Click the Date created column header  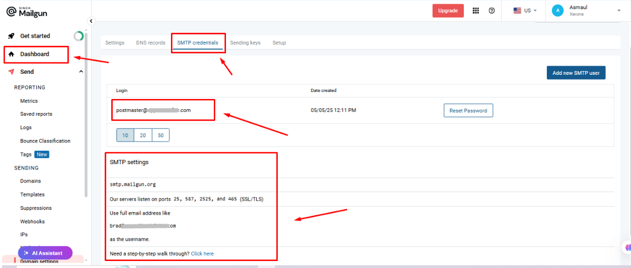click(x=324, y=91)
